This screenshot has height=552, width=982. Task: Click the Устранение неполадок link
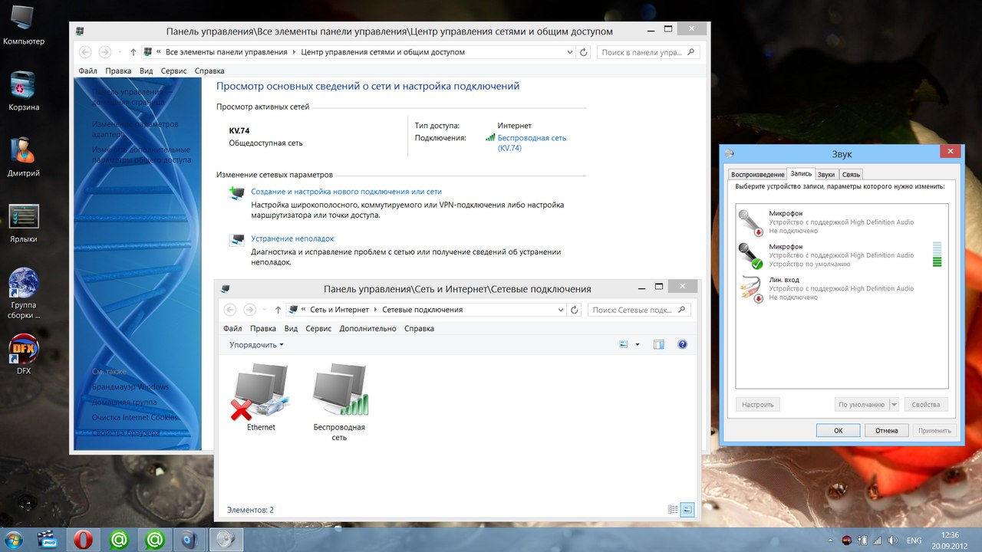(292, 238)
